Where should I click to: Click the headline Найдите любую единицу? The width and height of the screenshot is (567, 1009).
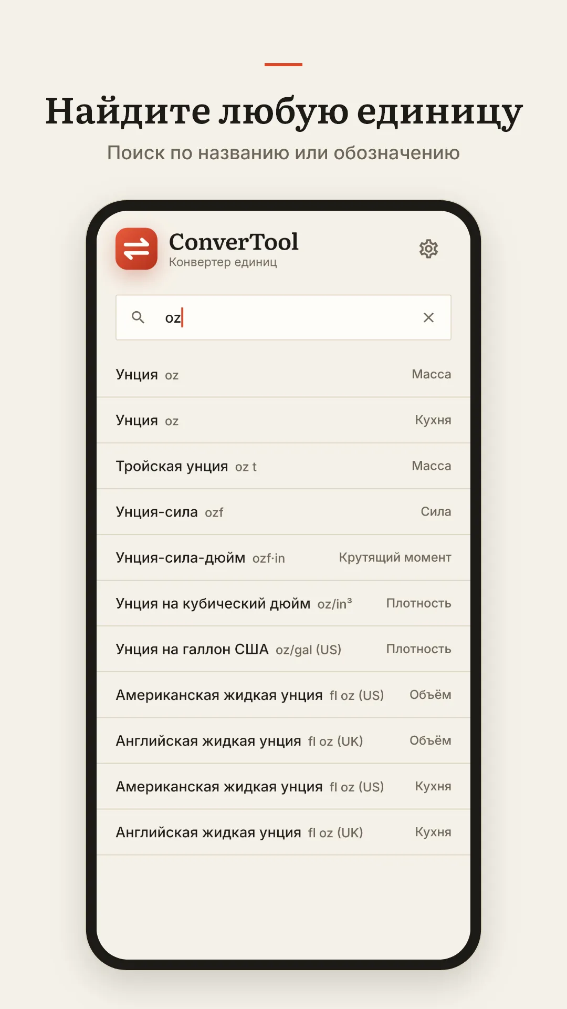point(283,111)
